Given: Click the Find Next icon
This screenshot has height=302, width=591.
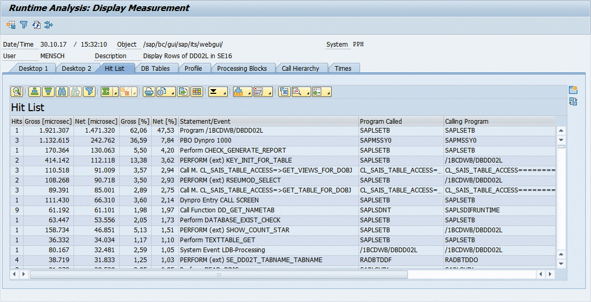Looking at the screenshot, I should click(75, 91).
